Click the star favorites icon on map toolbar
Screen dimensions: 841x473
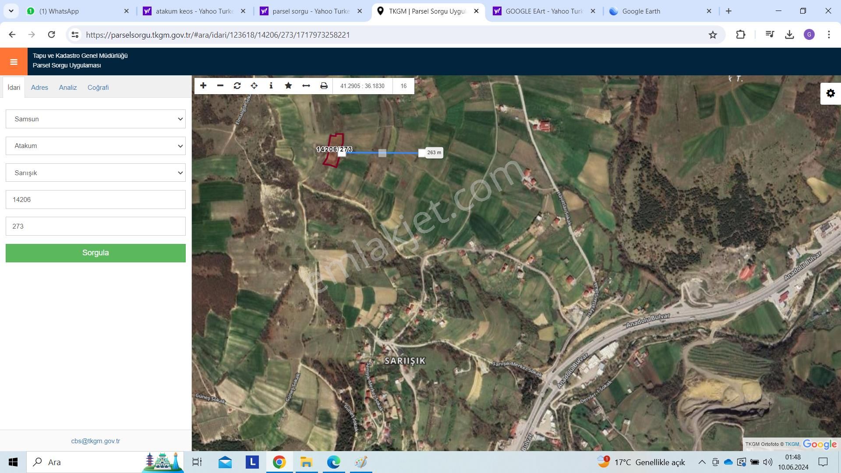[x=288, y=86]
